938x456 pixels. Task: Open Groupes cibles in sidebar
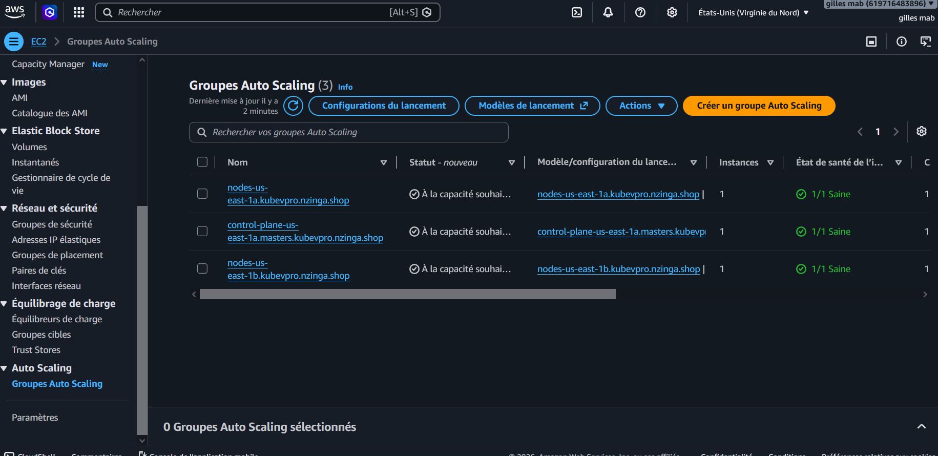41,334
